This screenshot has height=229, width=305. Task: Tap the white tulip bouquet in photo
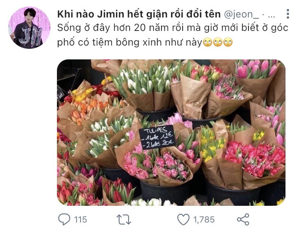pos(144,81)
